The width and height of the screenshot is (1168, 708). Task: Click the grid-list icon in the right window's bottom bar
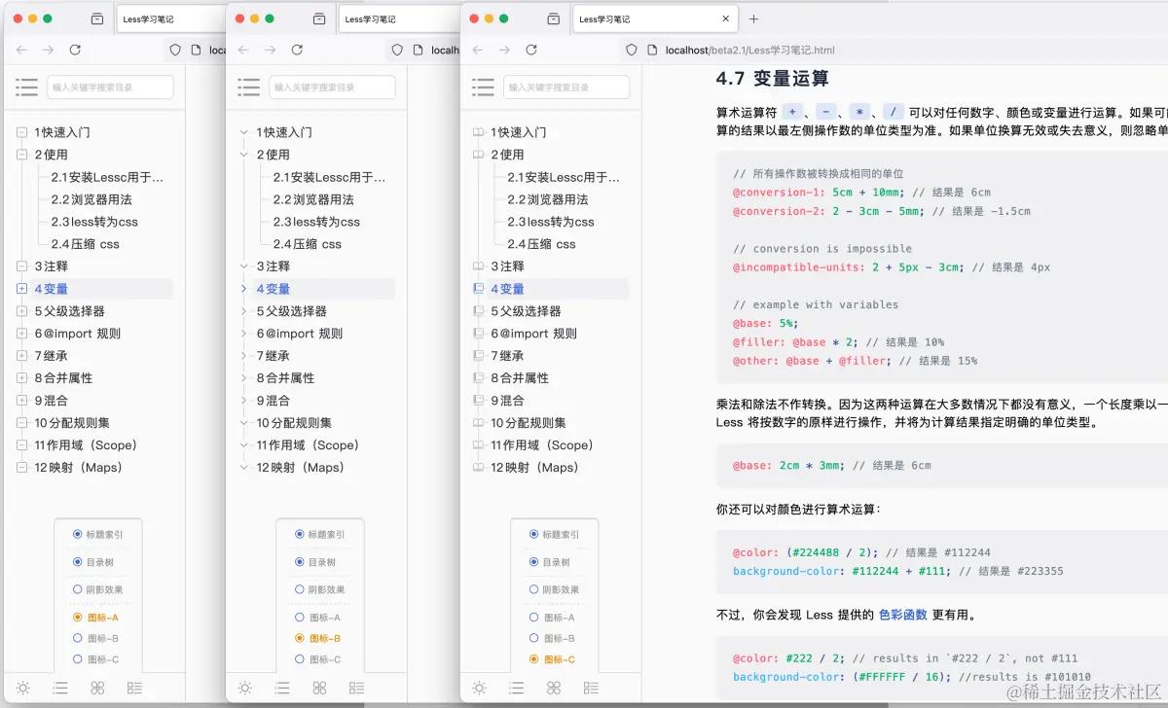(590, 688)
